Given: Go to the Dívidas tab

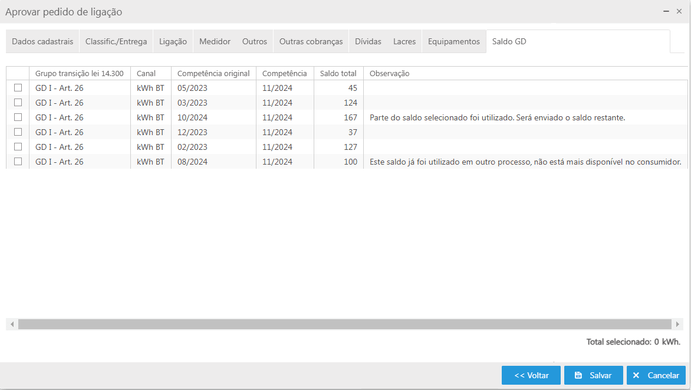Looking at the screenshot, I should tap(368, 42).
